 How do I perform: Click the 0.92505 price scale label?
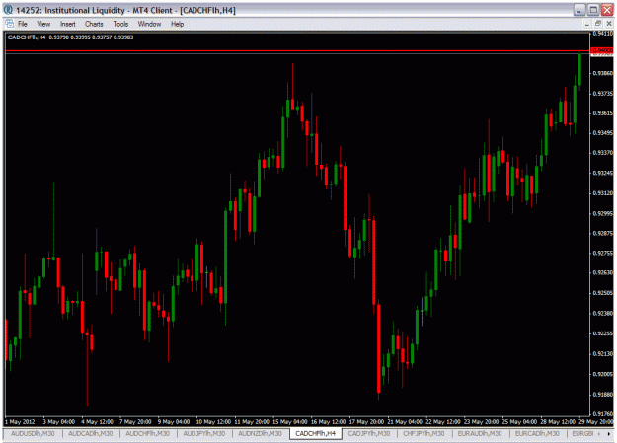[602, 293]
